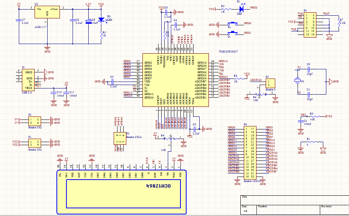Click push button S0 on GPIO0
Image resolution: width=349 pixels, height=216 pixels.
tap(233, 23)
